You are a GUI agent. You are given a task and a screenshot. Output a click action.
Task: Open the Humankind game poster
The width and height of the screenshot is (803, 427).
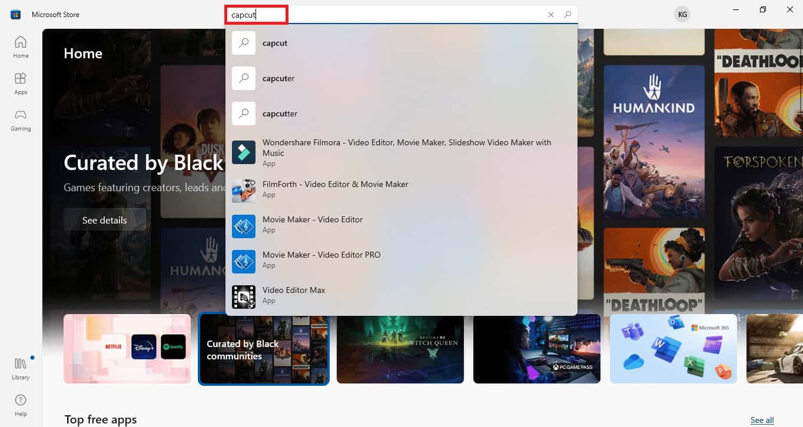(x=654, y=143)
